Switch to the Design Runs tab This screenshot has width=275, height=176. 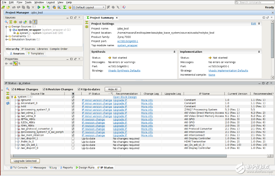85,168
